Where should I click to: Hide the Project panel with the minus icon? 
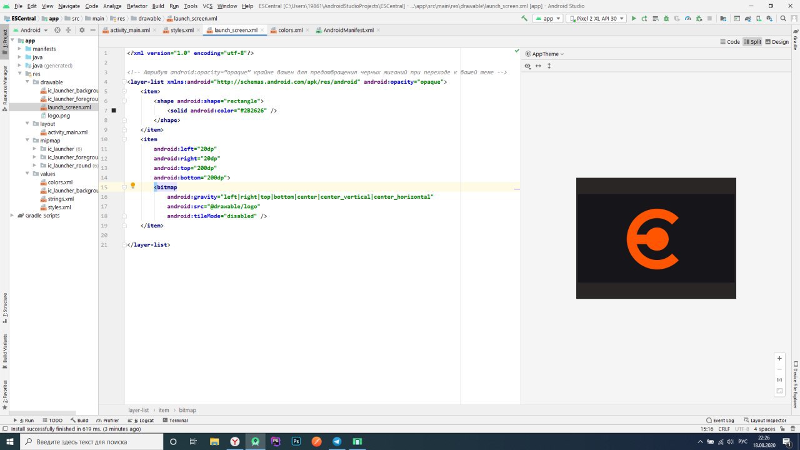(92, 30)
